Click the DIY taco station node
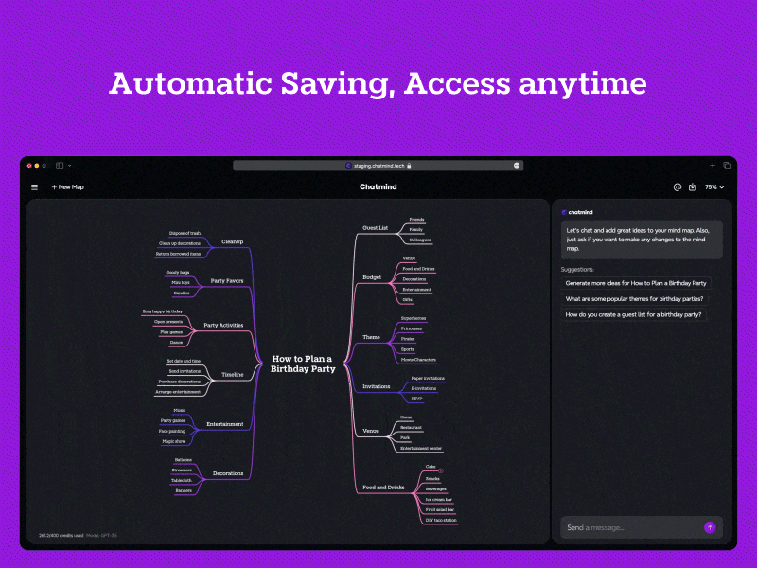The height and width of the screenshot is (568, 757). (x=441, y=520)
